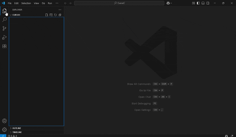This screenshot has height=137, width=236.
Task: Open Run and Debug view
Action: point(4,37)
